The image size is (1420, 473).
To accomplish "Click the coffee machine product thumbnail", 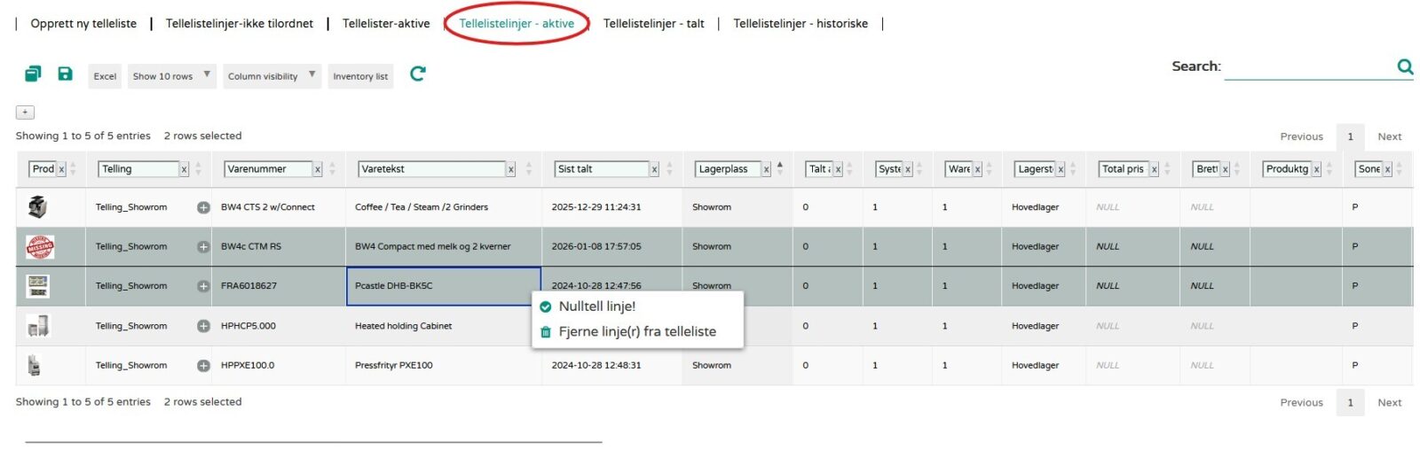I will pyautogui.click(x=37, y=207).
